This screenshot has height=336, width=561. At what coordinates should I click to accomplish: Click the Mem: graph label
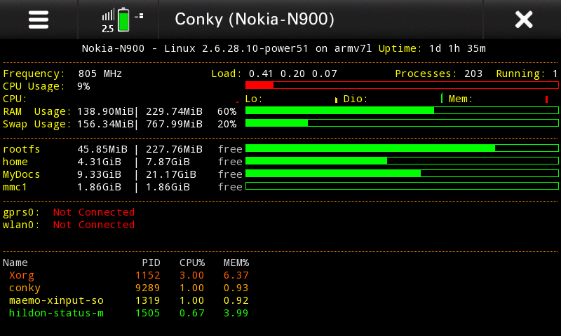461,99
